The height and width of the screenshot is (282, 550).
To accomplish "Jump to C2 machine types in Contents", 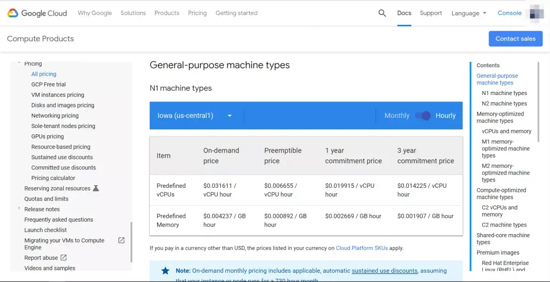I will point(504,225).
